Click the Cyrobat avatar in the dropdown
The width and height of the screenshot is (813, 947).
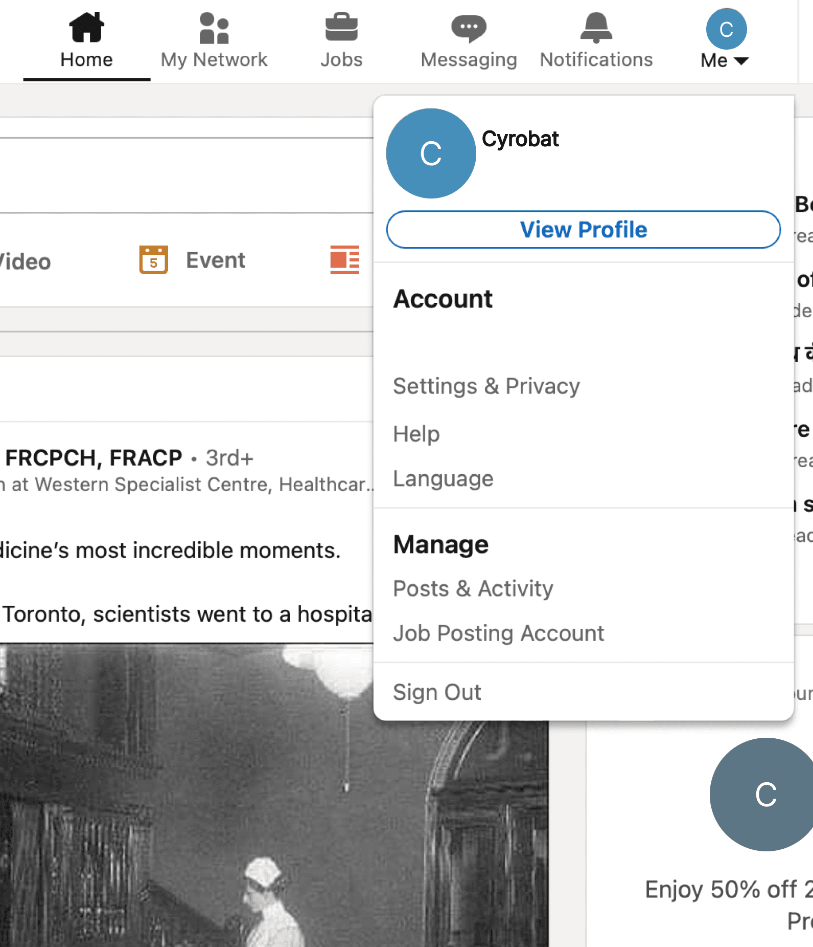click(431, 153)
